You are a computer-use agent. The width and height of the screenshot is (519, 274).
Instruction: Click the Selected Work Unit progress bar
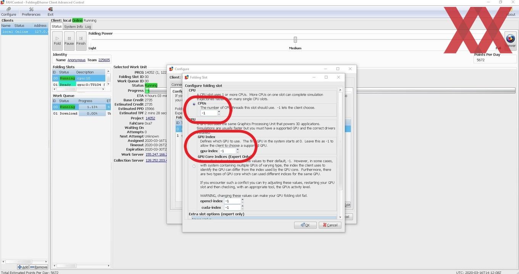pos(330,91)
